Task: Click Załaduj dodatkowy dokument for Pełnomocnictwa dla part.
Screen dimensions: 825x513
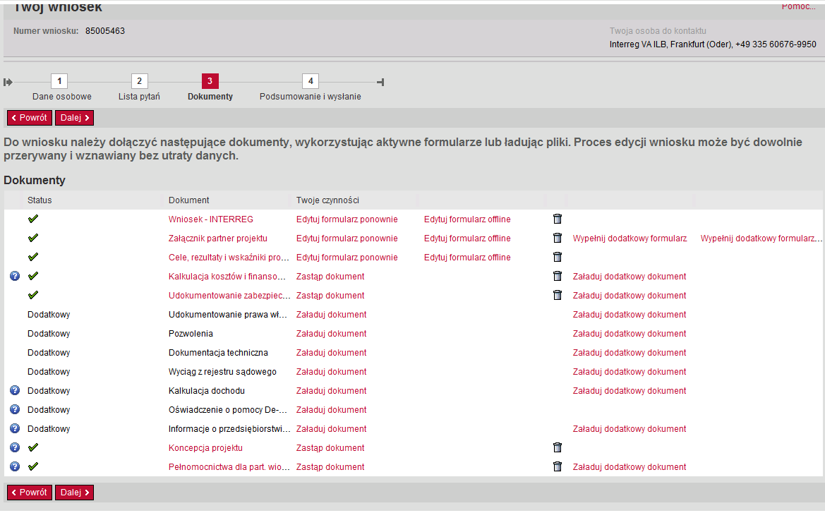Action: [x=630, y=466]
